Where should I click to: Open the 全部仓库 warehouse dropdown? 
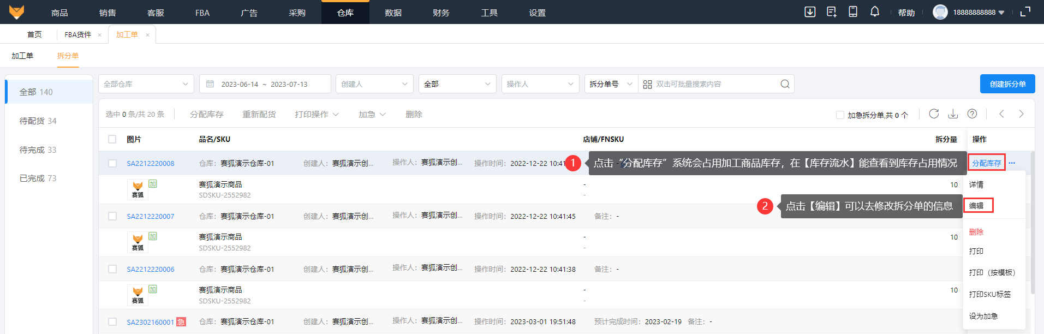pyautogui.click(x=146, y=84)
